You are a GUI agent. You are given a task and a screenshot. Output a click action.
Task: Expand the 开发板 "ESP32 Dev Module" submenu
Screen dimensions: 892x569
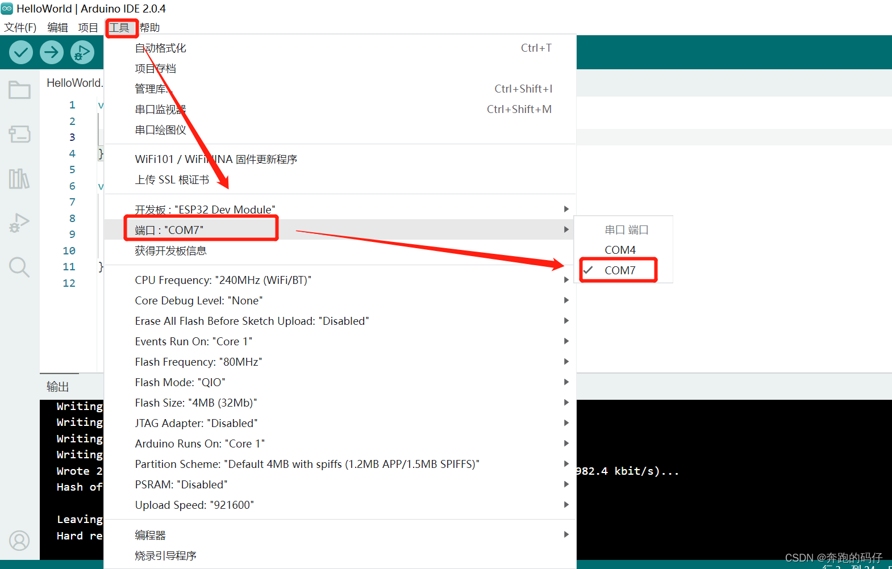340,210
